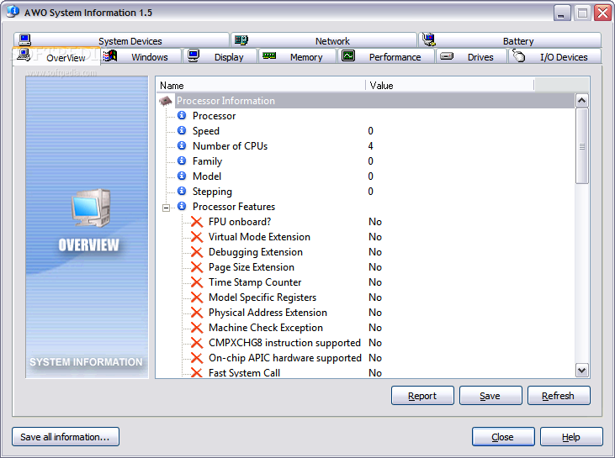Image resolution: width=615 pixels, height=458 pixels.
Task: Click the overview computer image in sidebar
Action: click(x=91, y=208)
